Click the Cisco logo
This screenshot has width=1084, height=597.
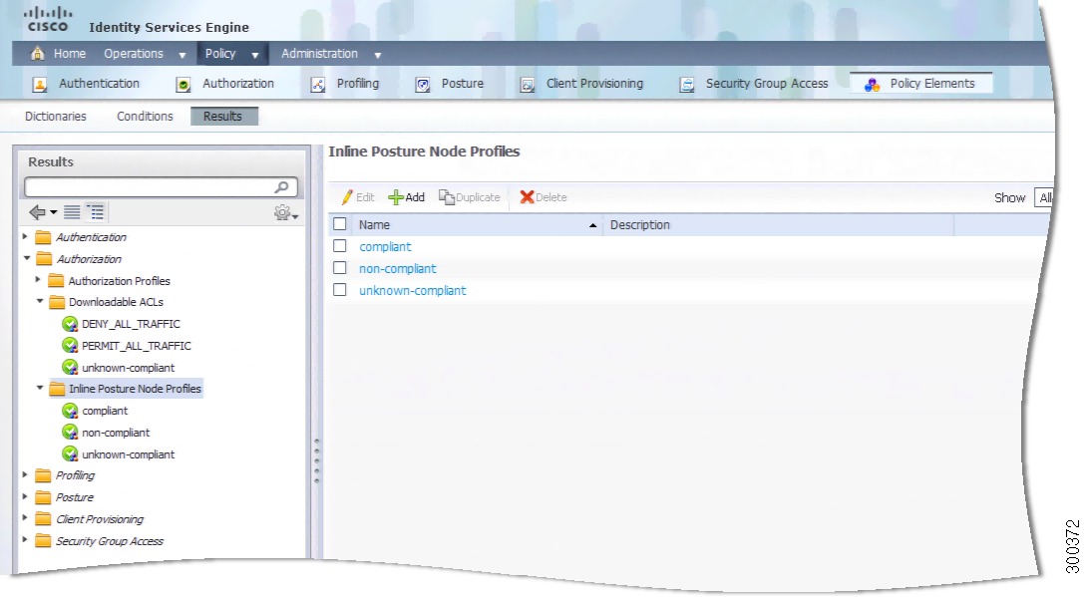[x=48, y=19]
